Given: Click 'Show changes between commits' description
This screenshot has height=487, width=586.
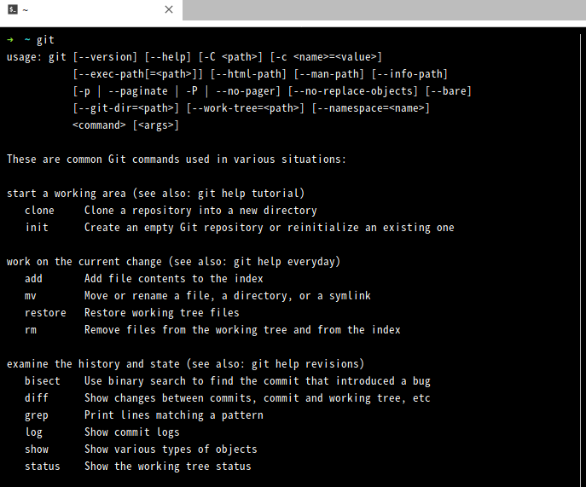Looking at the screenshot, I should (x=258, y=398).
